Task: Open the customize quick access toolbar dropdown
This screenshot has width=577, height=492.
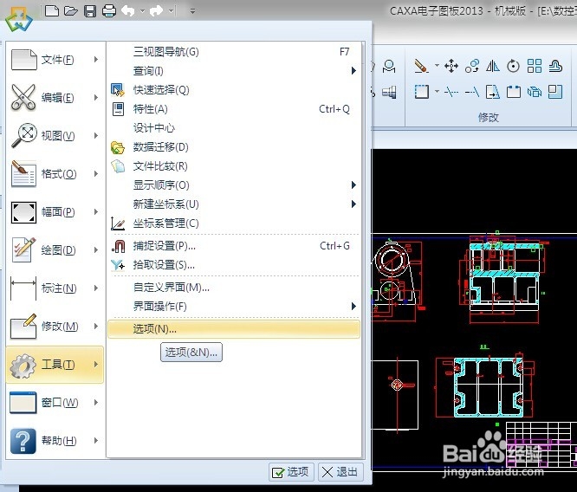Action: coord(192,11)
